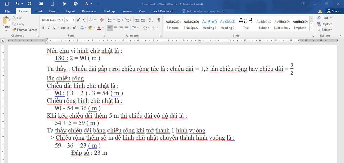Toggle Superscript formatting
The width and height of the screenshot is (344, 163).
coord(74,28)
